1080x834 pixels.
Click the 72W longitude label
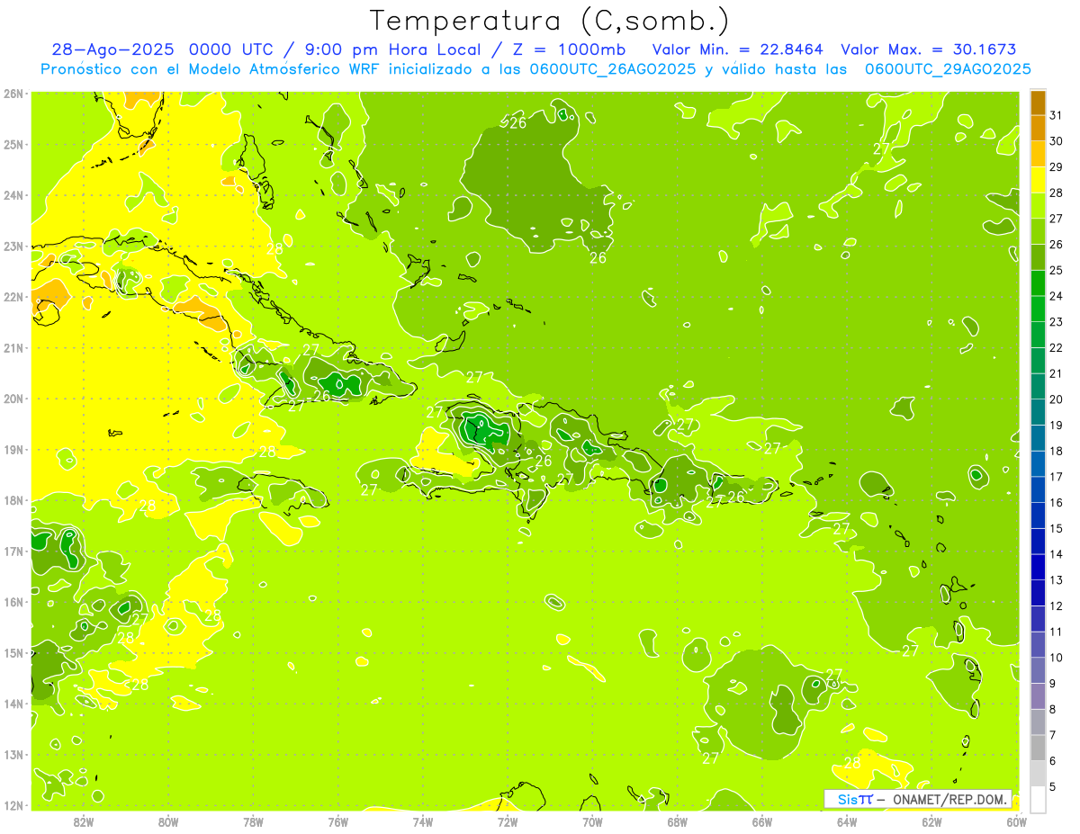[508, 821]
